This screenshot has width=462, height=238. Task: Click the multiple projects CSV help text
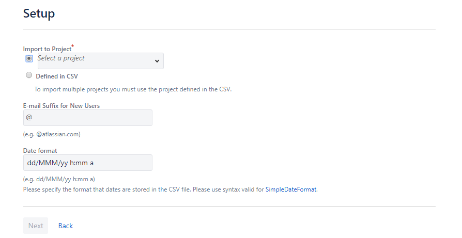point(133,89)
